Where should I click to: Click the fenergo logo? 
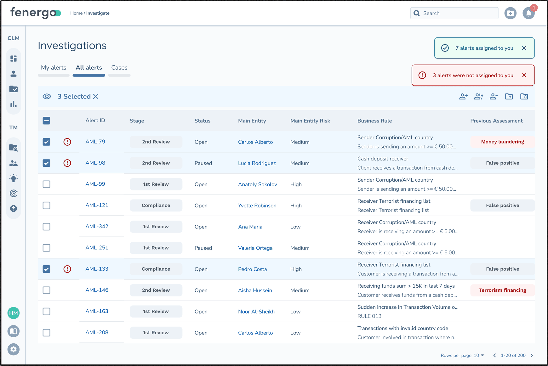pyautogui.click(x=36, y=13)
